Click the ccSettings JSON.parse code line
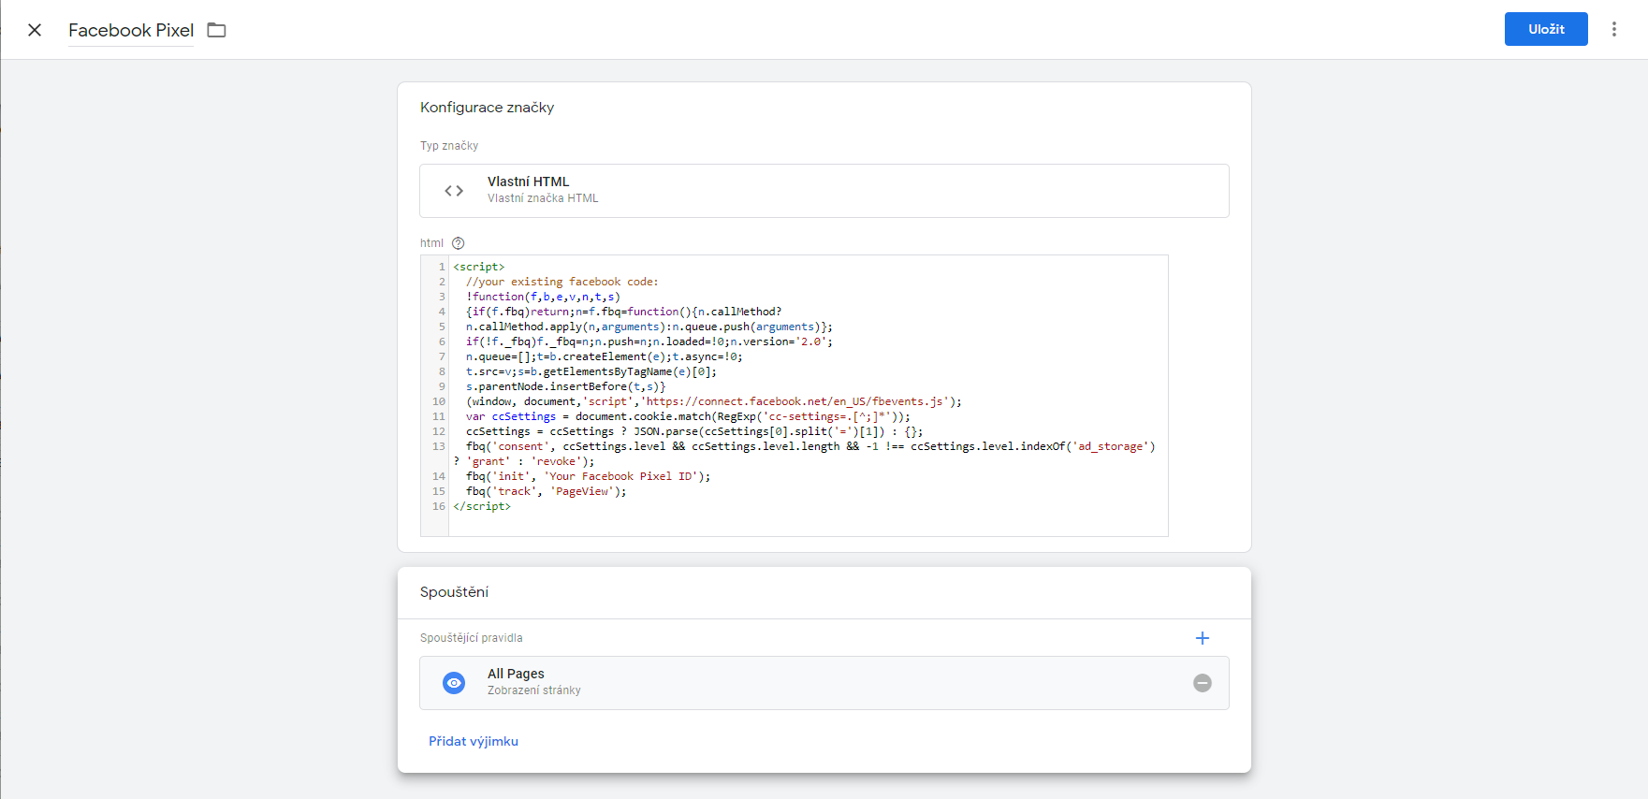Viewport: 1648px width, 799px height. (x=694, y=431)
